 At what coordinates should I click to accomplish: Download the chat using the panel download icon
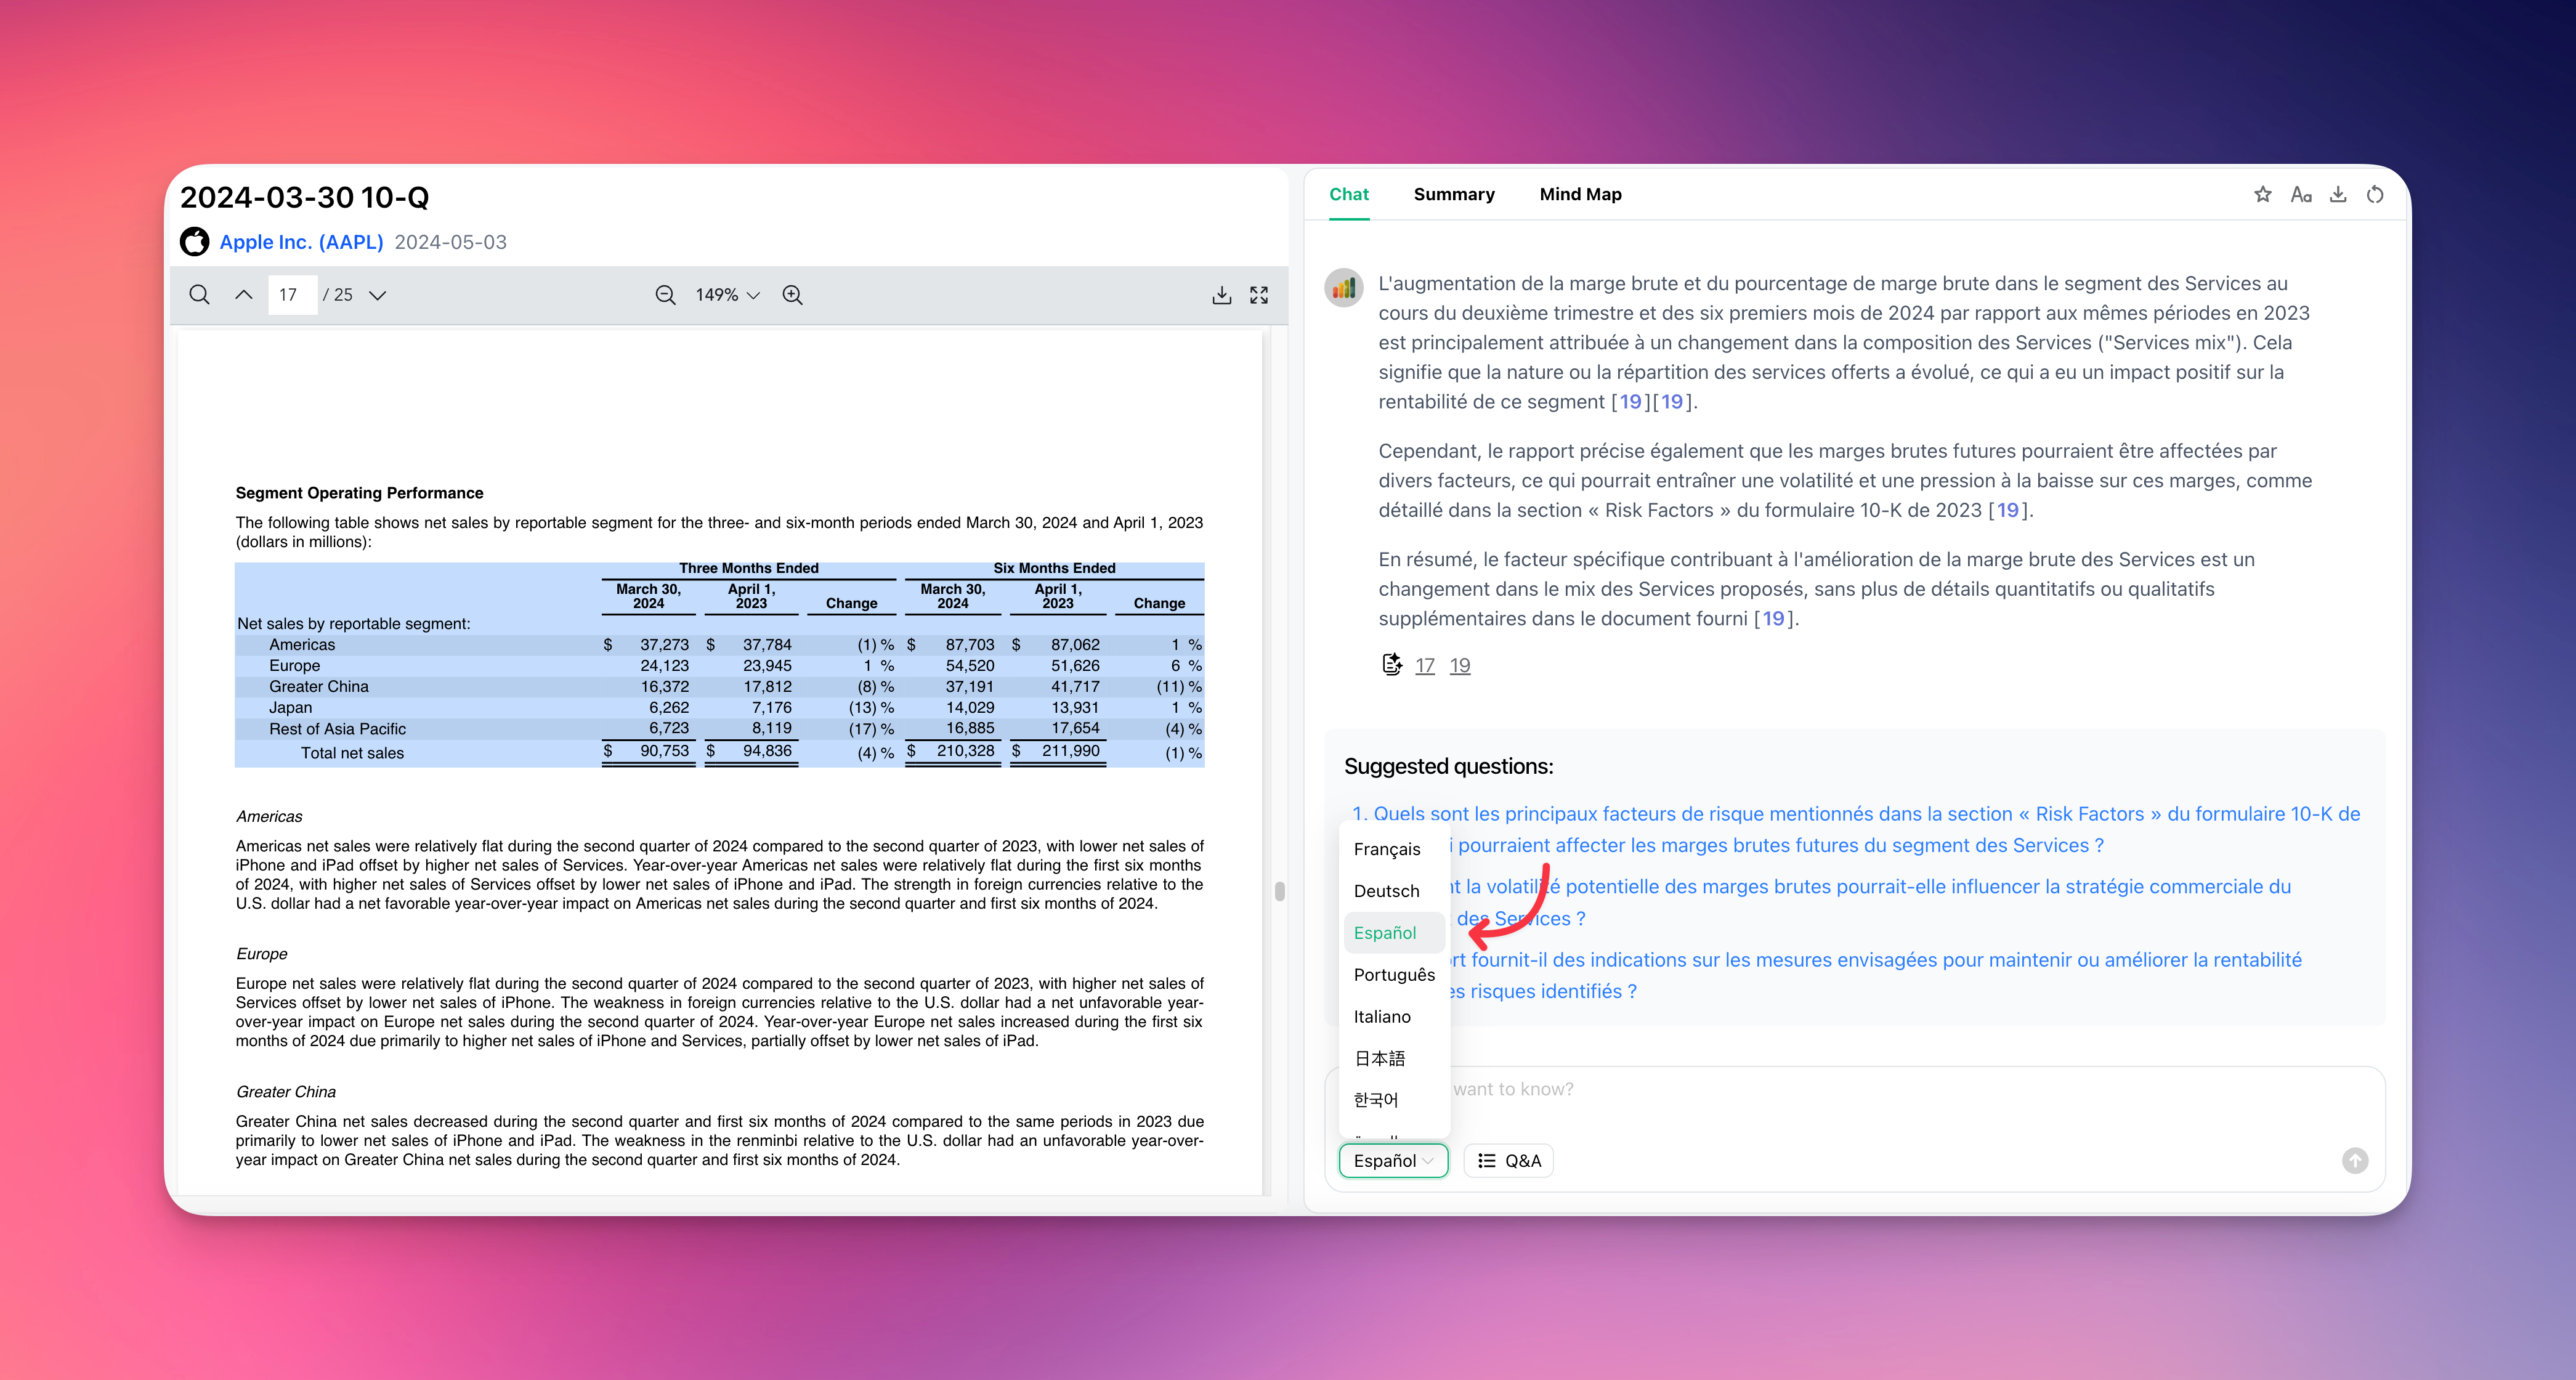[2337, 194]
